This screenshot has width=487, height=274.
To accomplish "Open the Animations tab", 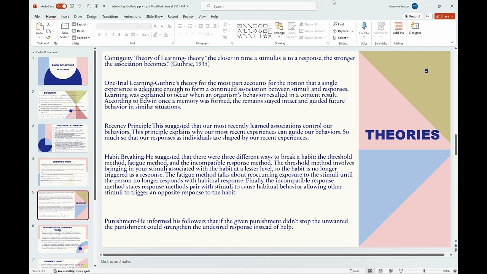I will (x=132, y=17).
